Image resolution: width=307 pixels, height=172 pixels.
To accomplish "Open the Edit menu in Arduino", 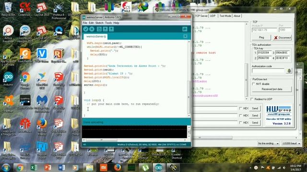I will click(x=91, y=23).
